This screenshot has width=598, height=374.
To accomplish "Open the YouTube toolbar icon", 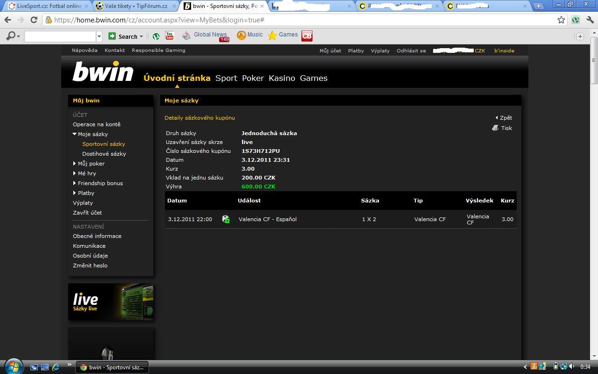I will (x=169, y=36).
